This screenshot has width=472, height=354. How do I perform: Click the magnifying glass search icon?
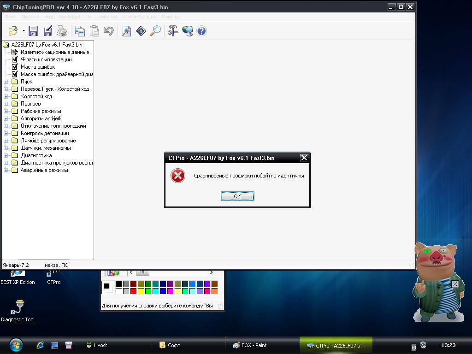[156, 31]
